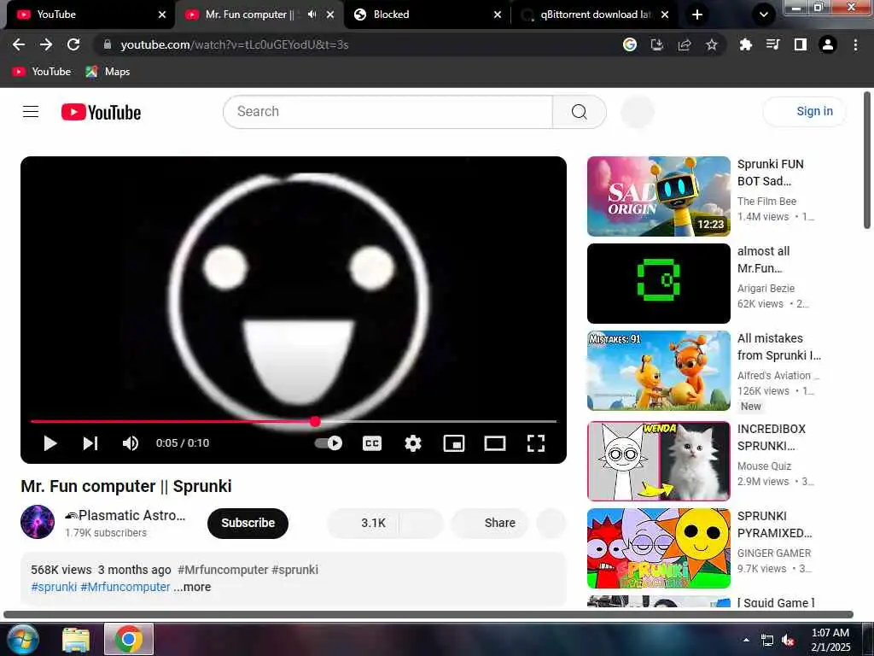Play the video with the play button

50,443
